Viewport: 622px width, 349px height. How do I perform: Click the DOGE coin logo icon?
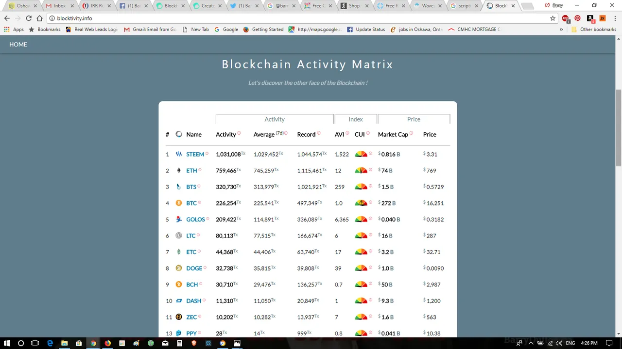pyautogui.click(x=179, y=268)
